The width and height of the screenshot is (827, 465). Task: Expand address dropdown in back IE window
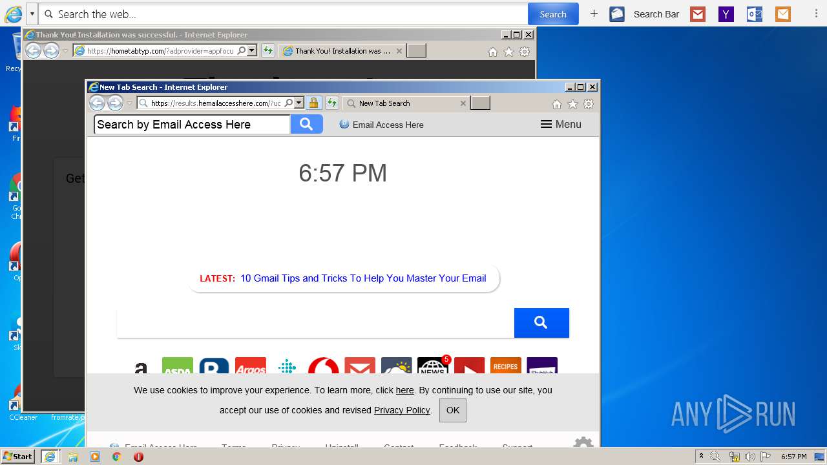point(252,51)
